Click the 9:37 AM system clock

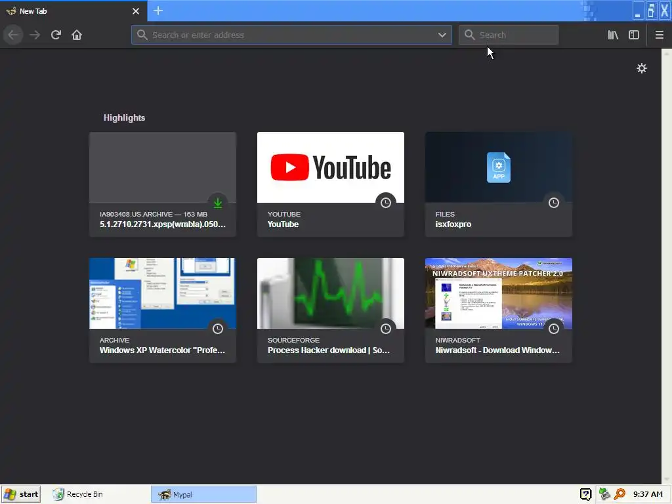(648, 494)
